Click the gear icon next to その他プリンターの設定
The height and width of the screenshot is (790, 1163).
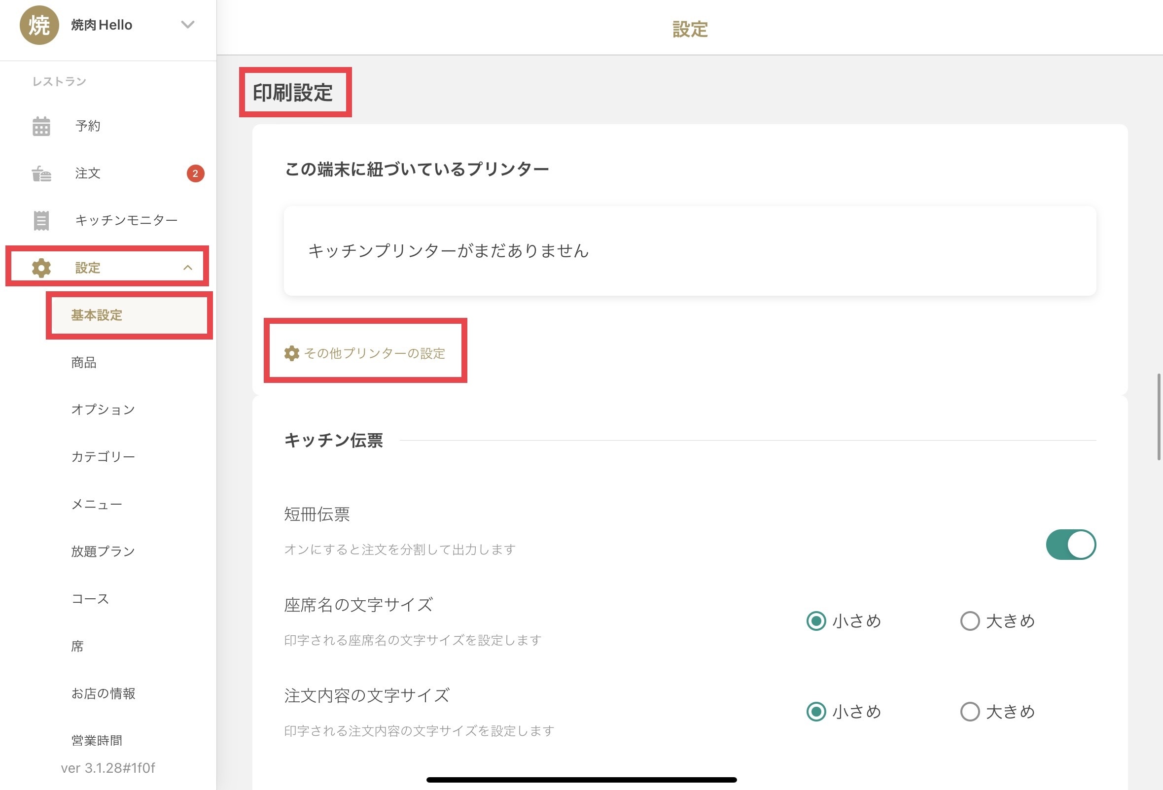[x=292, y=353]
